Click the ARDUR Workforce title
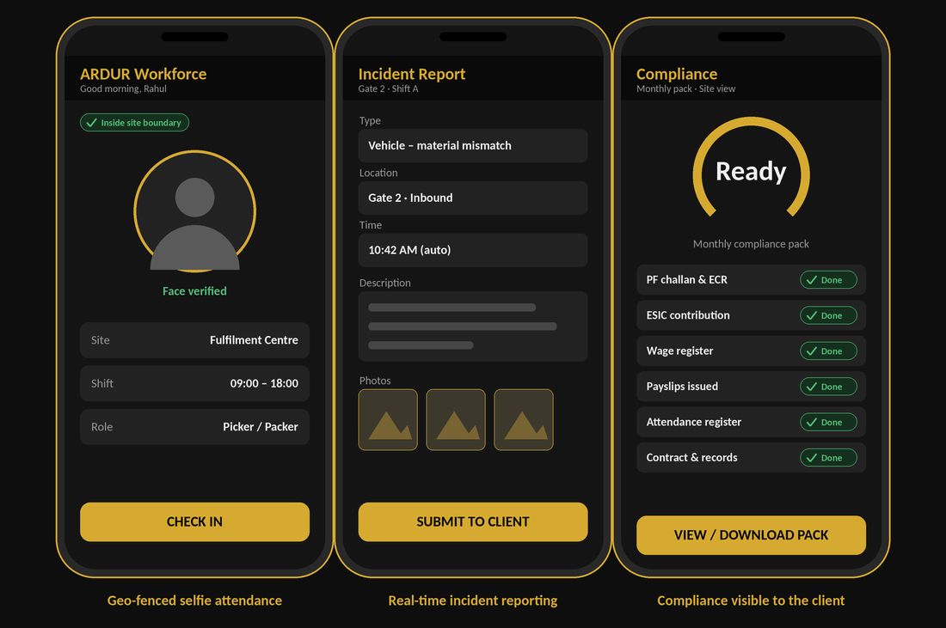Image resolution: width=946 pixels, height=628 pixels. point(143,74)
